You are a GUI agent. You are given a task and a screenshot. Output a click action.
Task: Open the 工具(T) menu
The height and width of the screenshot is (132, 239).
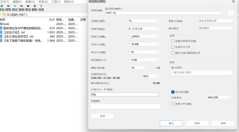[56, 2]
